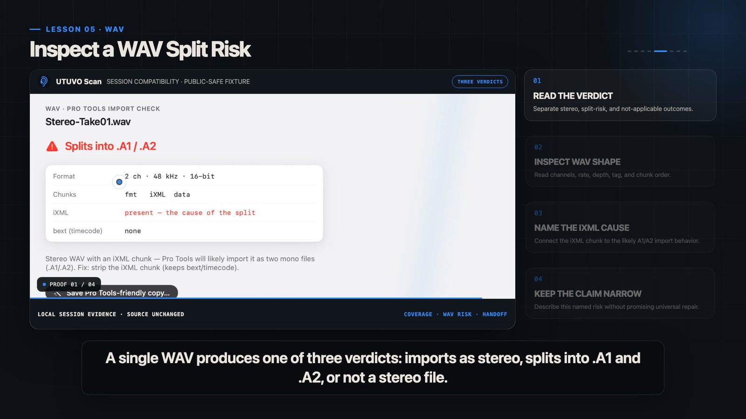Click the verdict 'Splits into .A1 / .A2'
The height and width of the screenshot is (419, 746).
pos(111,146)
